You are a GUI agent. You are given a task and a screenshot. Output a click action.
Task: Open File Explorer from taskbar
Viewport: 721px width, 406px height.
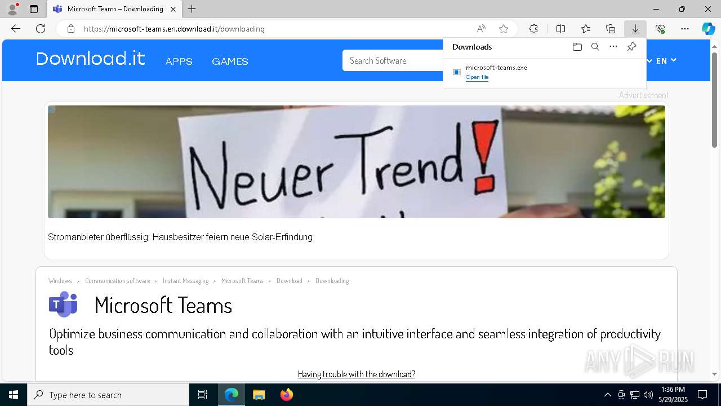pyautogui.click(x=259, y=395)
